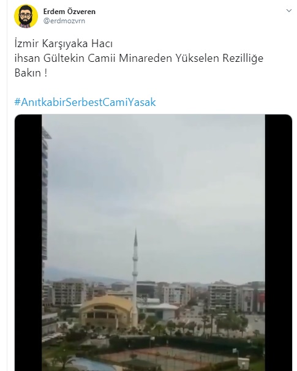Click the word 'Bakın !' in tweet
Image resolution: width=297 pixels, height=371 pixels.
[x=31, y=73]
